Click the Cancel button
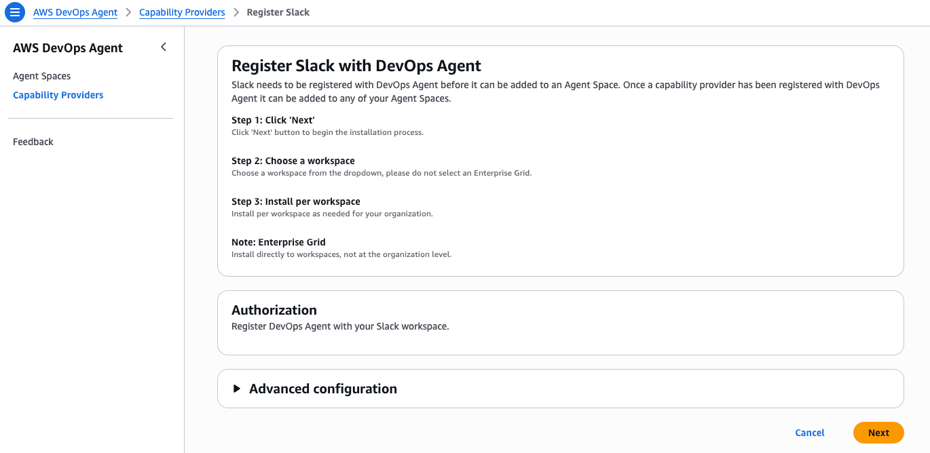This screenshot has width=930, height=453. [810, 433]
